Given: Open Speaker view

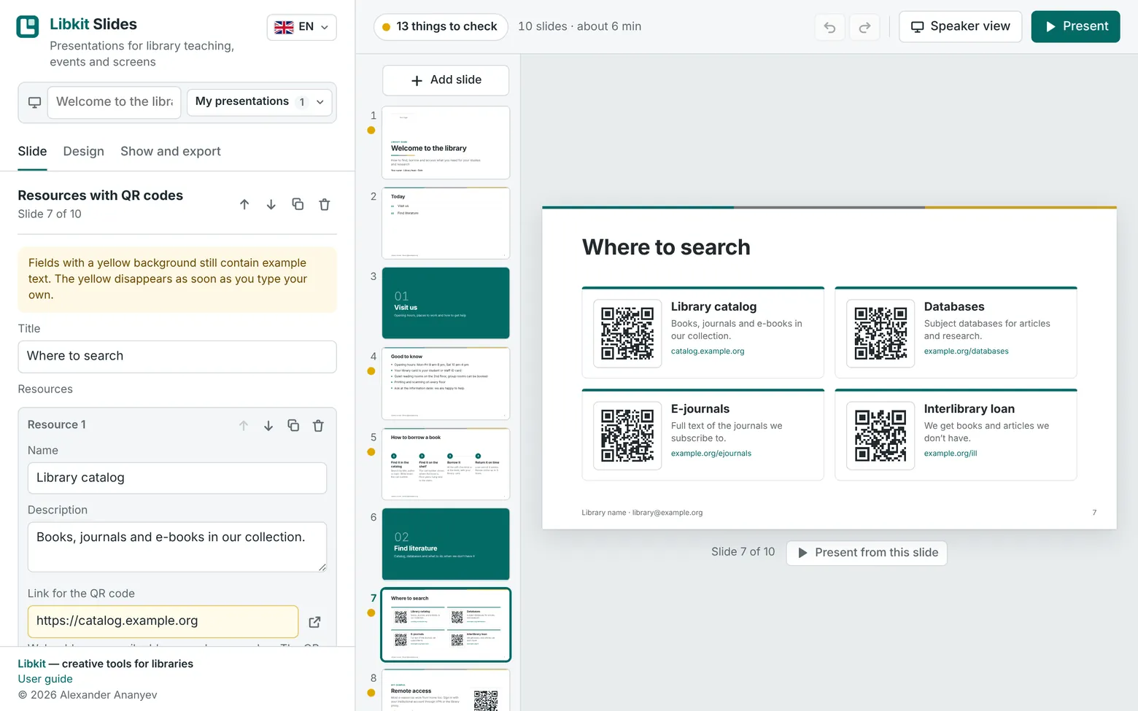Looking at the screenshot, I should [960, 27].
